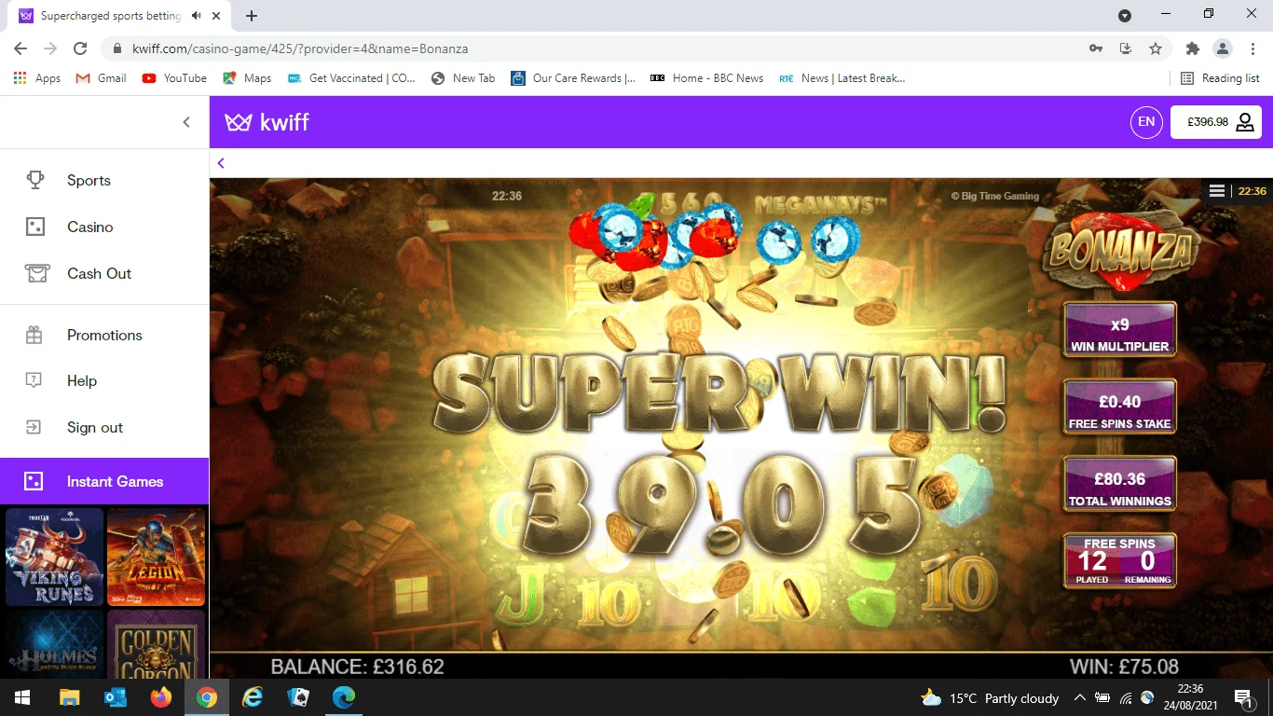Image resolution: width=1273 pixels, height=716 pixels.
Task: Open Windows Start menu
Action: (x=22, y=697)
